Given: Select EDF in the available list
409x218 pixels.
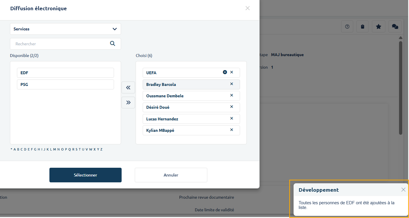Looking at the screenshot, I should click(x=65, y=73).
